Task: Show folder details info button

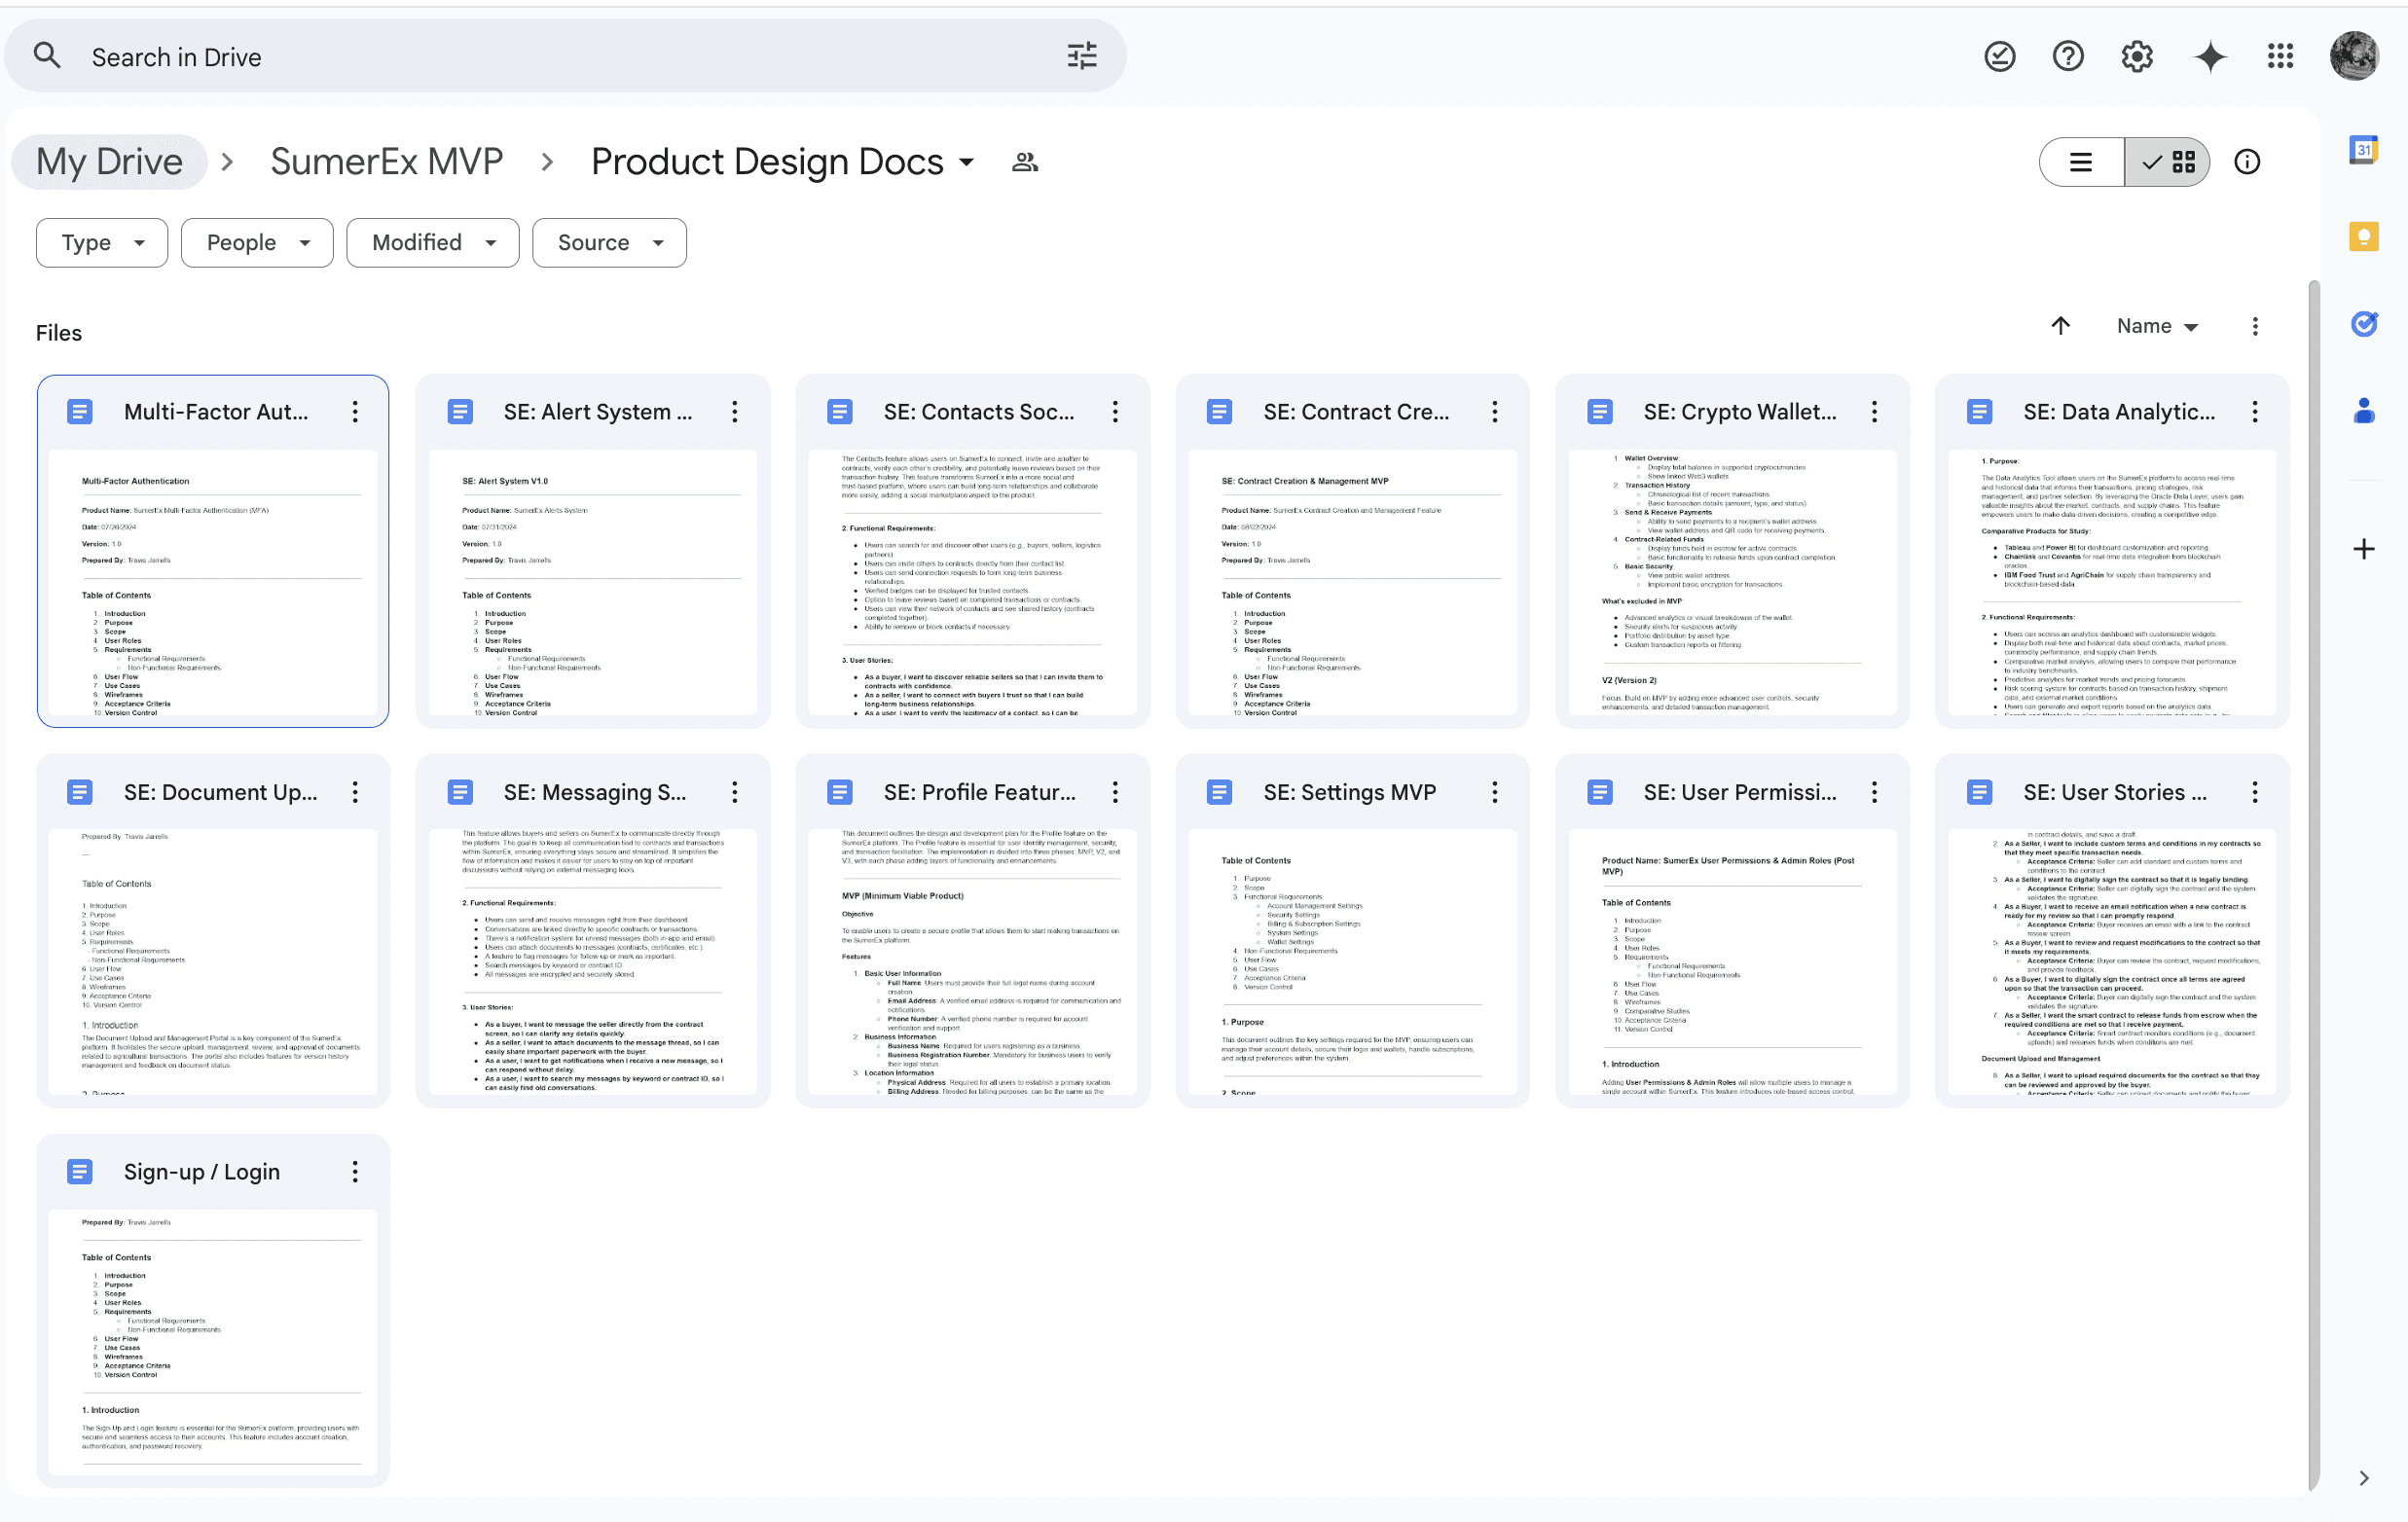Action: click(x=2246, y=162)
